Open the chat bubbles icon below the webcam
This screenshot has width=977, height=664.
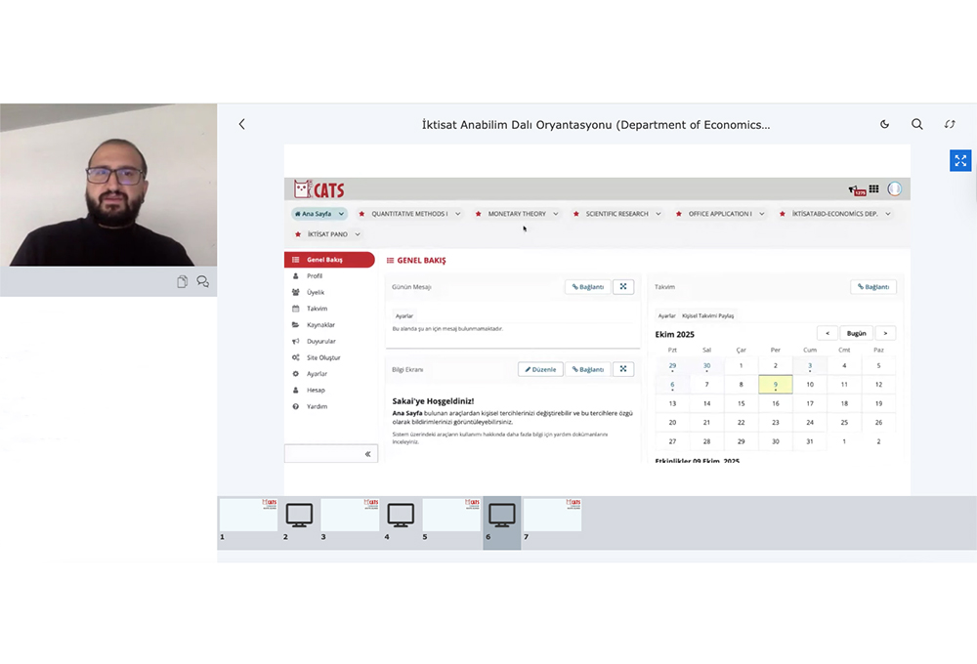tap(202, 281)
